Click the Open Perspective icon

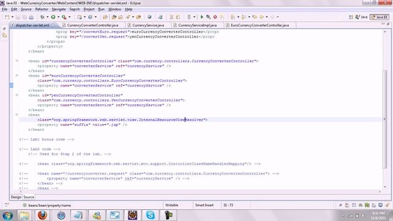pos(351,17)
